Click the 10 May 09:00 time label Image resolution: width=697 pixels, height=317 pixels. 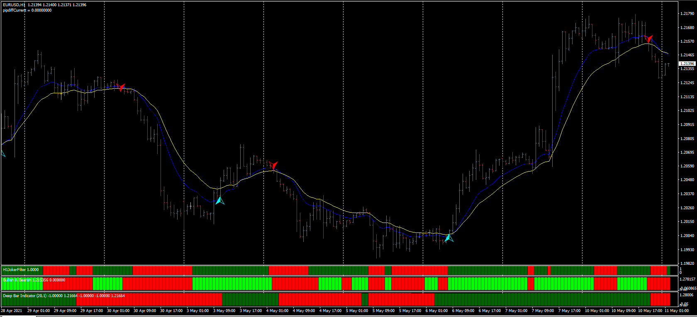[624, 311]
